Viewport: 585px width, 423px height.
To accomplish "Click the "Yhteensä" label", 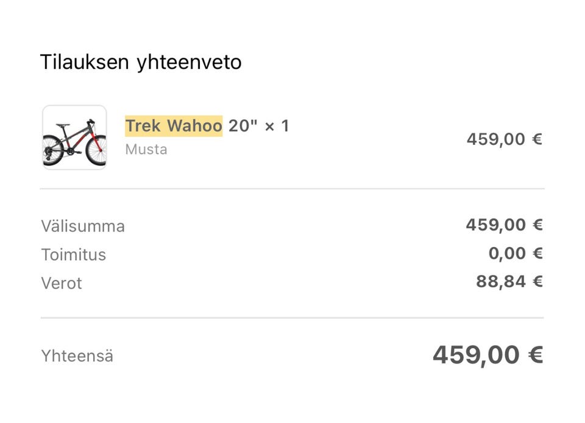I will coord(77,356).
